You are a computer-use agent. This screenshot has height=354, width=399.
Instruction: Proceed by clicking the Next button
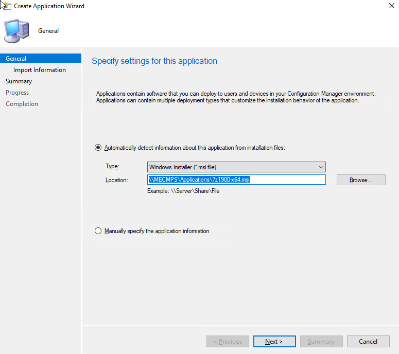[x=274, y=341]
